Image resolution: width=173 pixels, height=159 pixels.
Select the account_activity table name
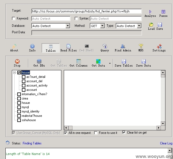click(x=37, y=85)
